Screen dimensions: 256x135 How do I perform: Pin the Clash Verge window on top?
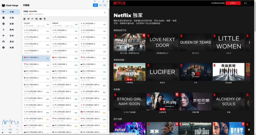pos(94,1)
